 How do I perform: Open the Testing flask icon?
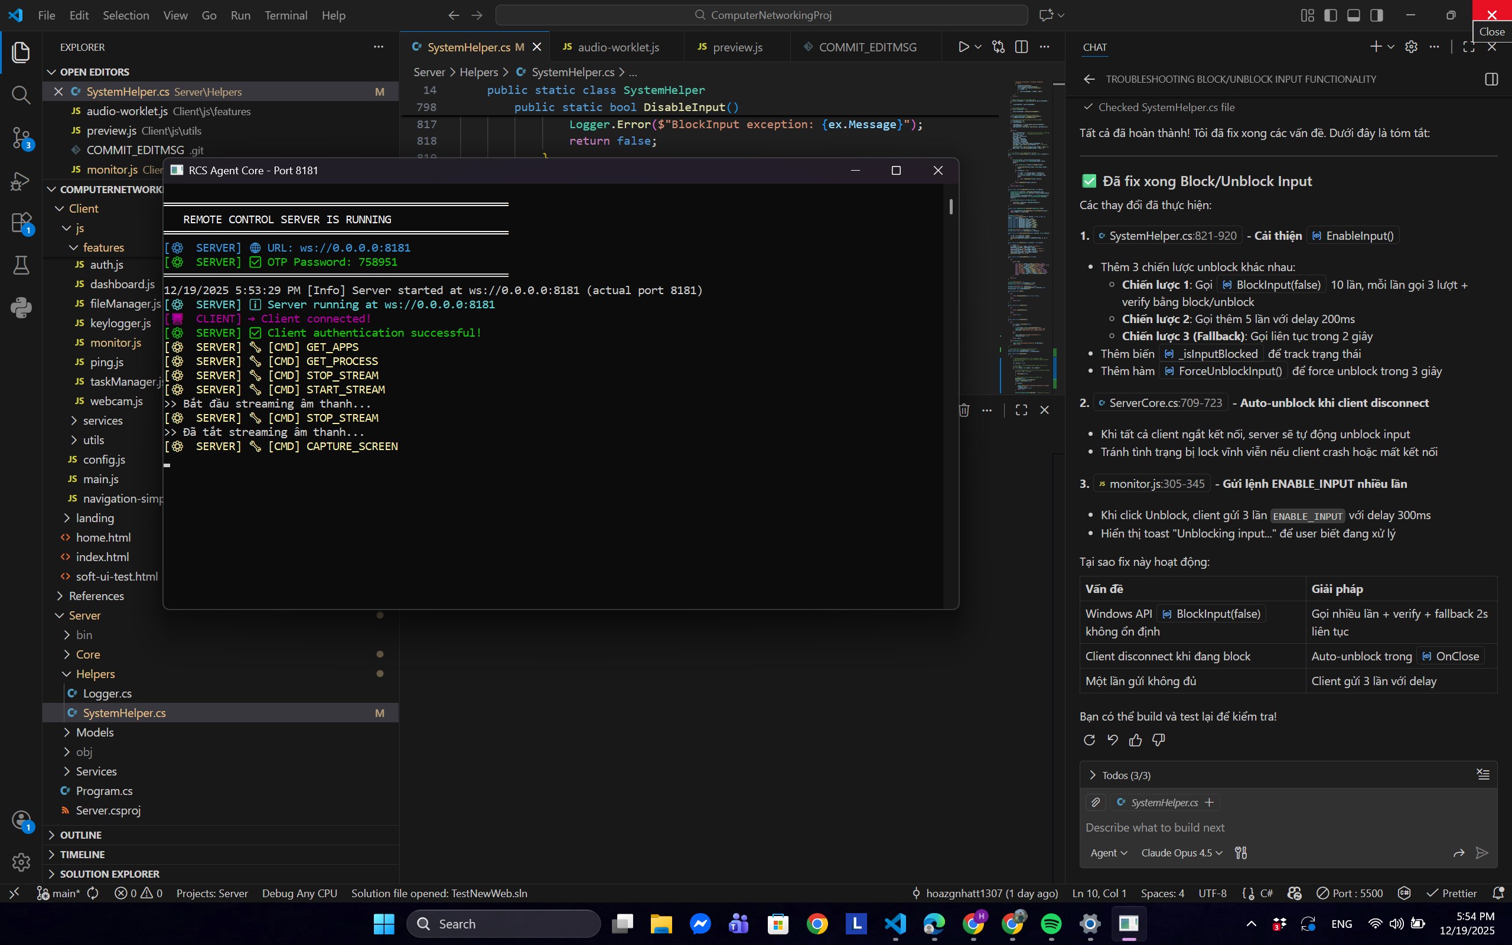(21, 265)
